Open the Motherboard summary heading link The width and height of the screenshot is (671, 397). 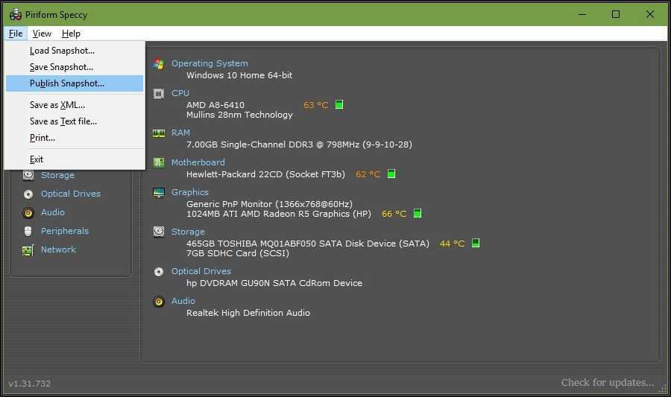tap(198, 162)
